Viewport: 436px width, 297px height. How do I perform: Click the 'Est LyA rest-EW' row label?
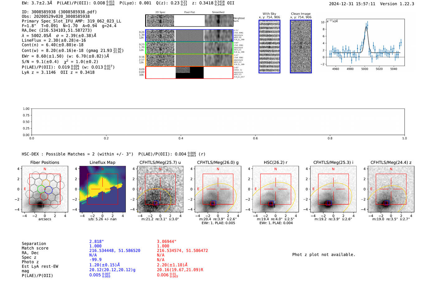[40, 266]
